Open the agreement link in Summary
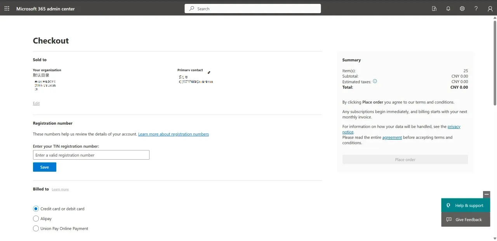 (392, 138)
